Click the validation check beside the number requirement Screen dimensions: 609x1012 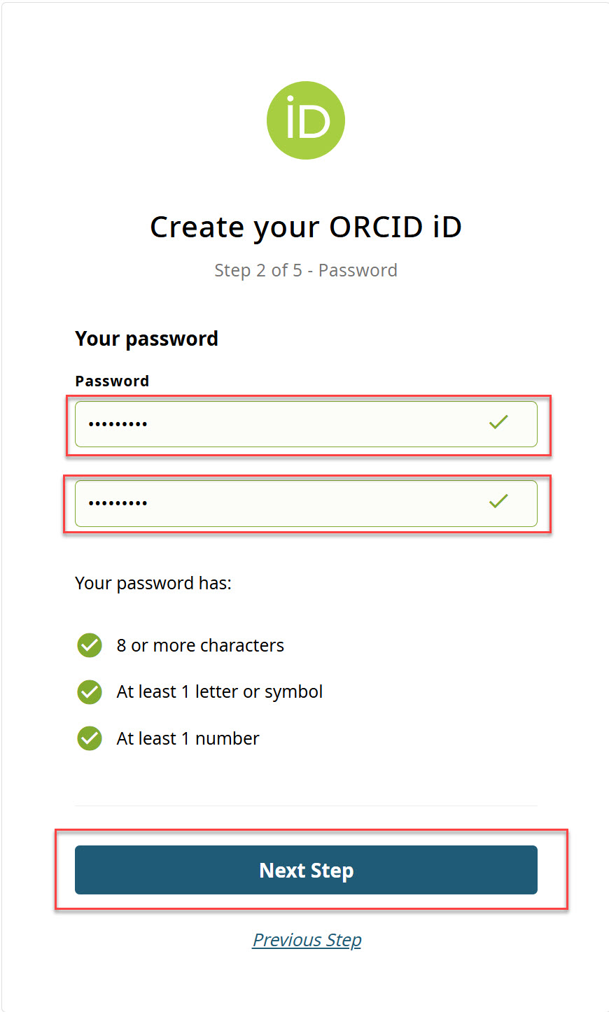(x=89, y=738)
